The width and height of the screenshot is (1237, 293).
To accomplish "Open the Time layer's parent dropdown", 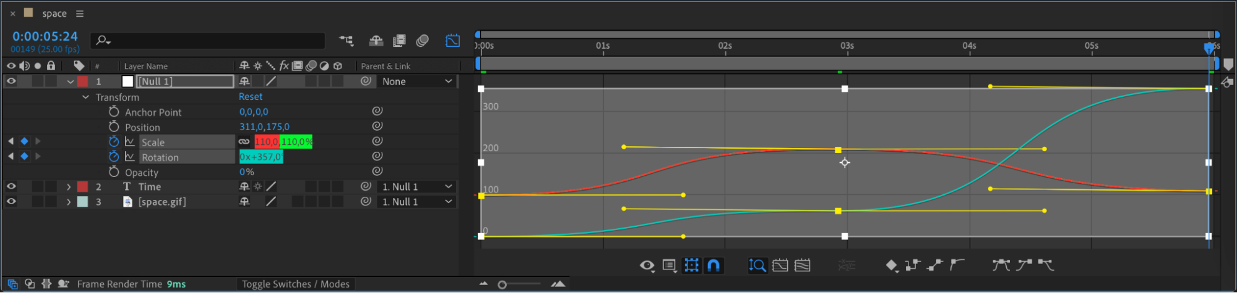I will click(x=417, y=187).
